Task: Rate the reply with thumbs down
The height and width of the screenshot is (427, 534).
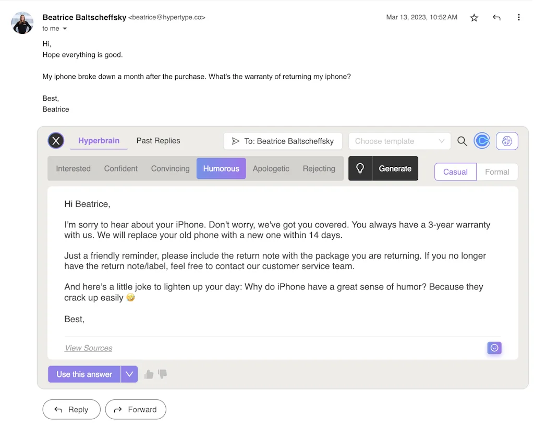Action: pyautogui.click(x=162, y=374)
